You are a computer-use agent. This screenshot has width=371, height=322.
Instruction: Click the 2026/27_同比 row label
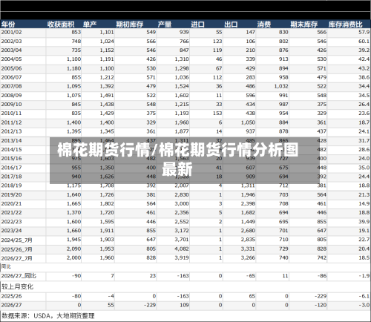coord(19,276)
